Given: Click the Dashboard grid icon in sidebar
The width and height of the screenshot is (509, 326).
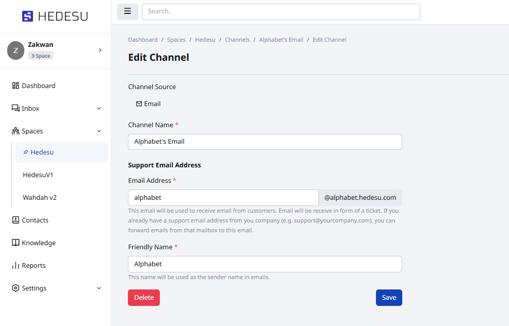Looking at the screenshot, I should 15,85.
